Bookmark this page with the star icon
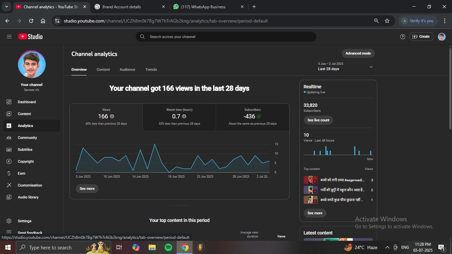Viewport: 452px width, 254px height. pyautogui.click(x=387, y=21)
